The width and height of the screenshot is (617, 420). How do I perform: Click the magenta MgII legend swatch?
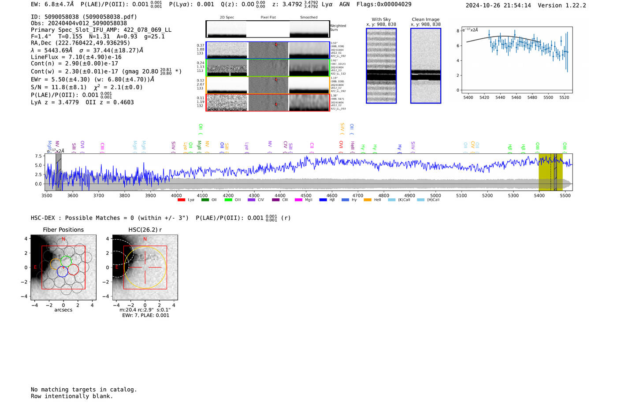click(x=298, y=200)
